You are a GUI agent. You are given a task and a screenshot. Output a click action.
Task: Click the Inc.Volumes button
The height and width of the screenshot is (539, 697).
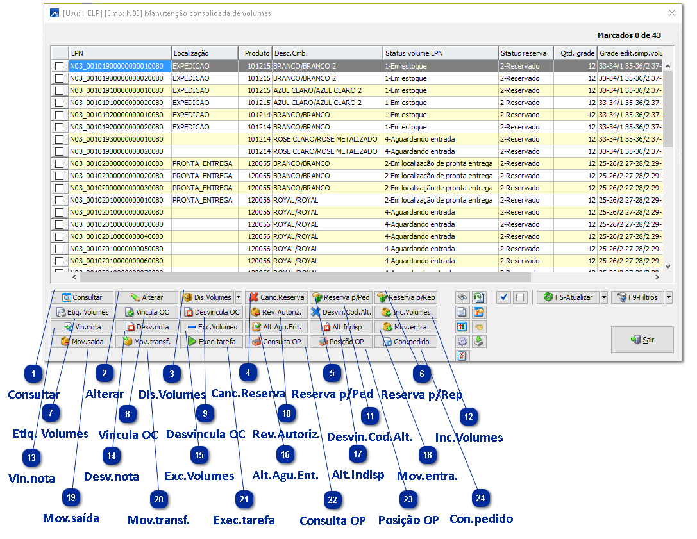click(x=407, y=312)
